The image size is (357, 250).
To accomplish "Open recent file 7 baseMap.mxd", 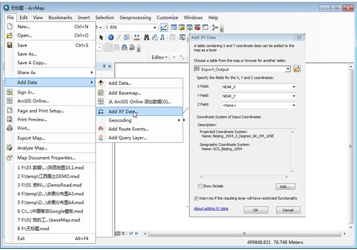I will click(50, 220).
